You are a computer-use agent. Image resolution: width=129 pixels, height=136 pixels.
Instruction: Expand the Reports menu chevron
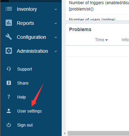pos(56,23)
